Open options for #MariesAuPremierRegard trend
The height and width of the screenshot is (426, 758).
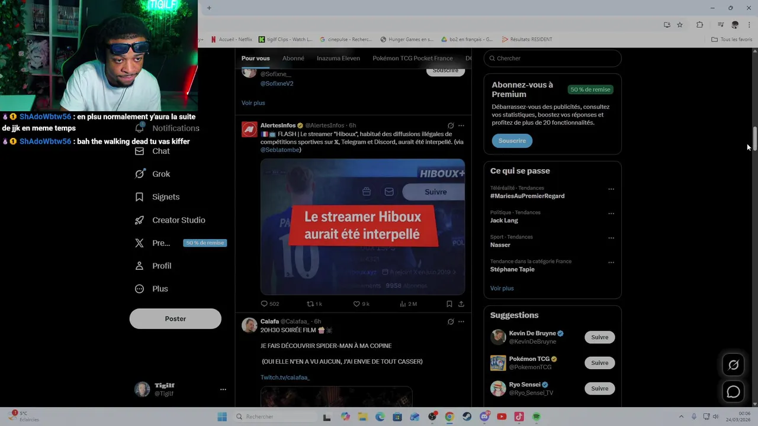611,189
